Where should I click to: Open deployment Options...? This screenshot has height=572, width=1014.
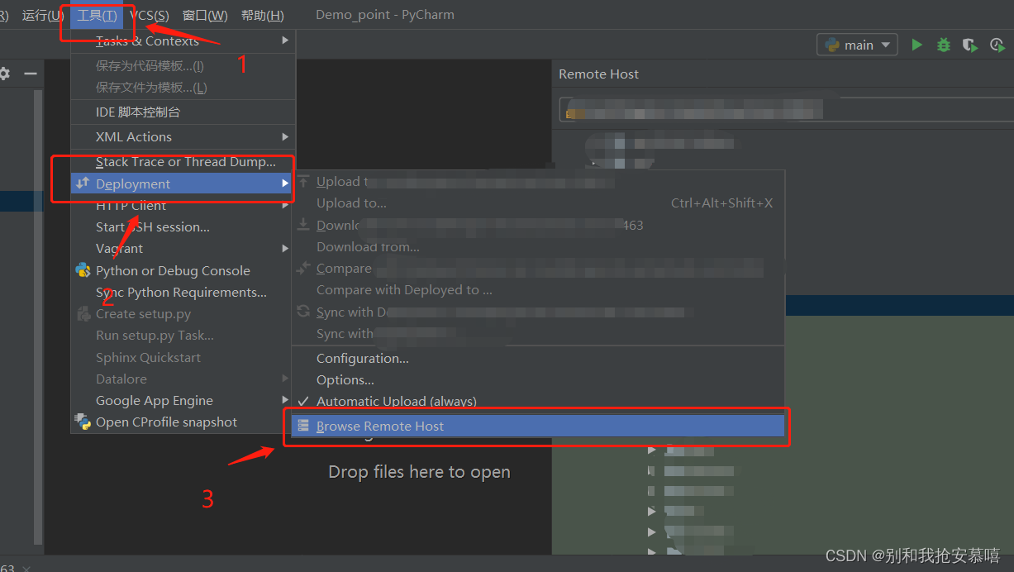(537, 379)
